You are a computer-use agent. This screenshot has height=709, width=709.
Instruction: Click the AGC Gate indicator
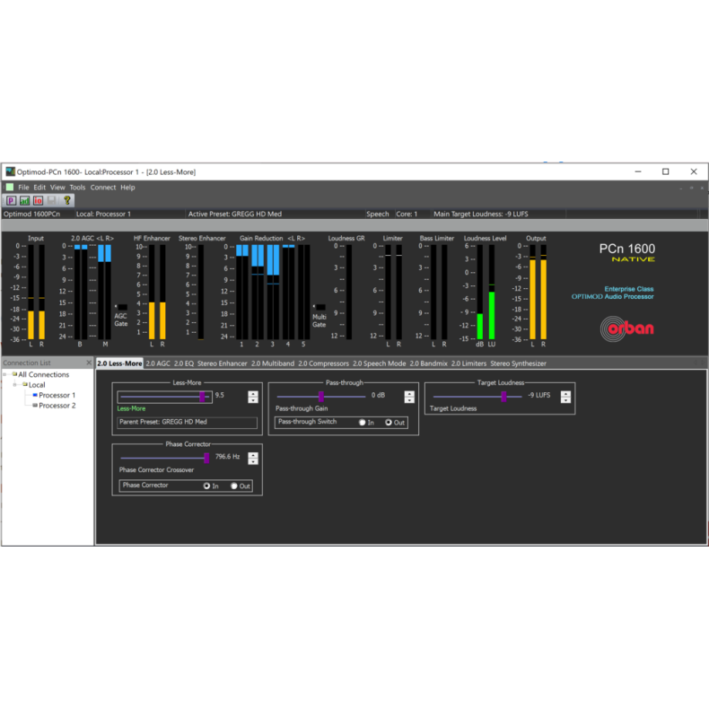[121, 308]
